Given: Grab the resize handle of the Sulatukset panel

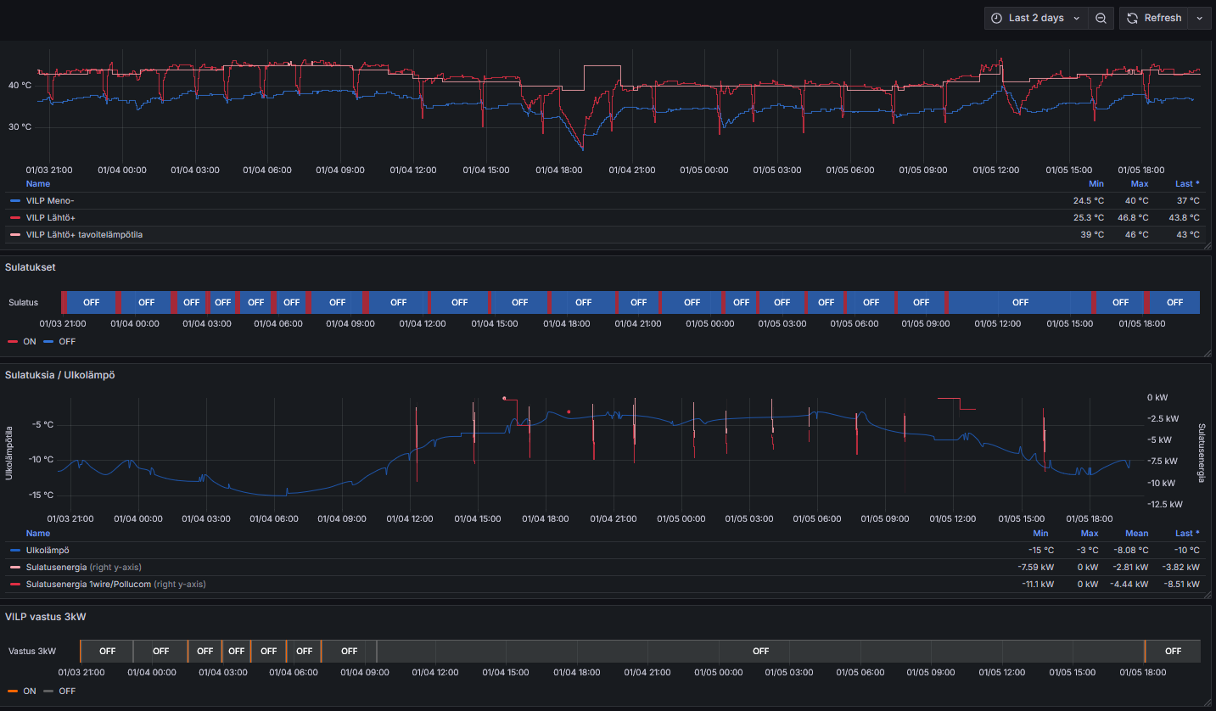Looking at the screenshot, I should point(1207,352).
